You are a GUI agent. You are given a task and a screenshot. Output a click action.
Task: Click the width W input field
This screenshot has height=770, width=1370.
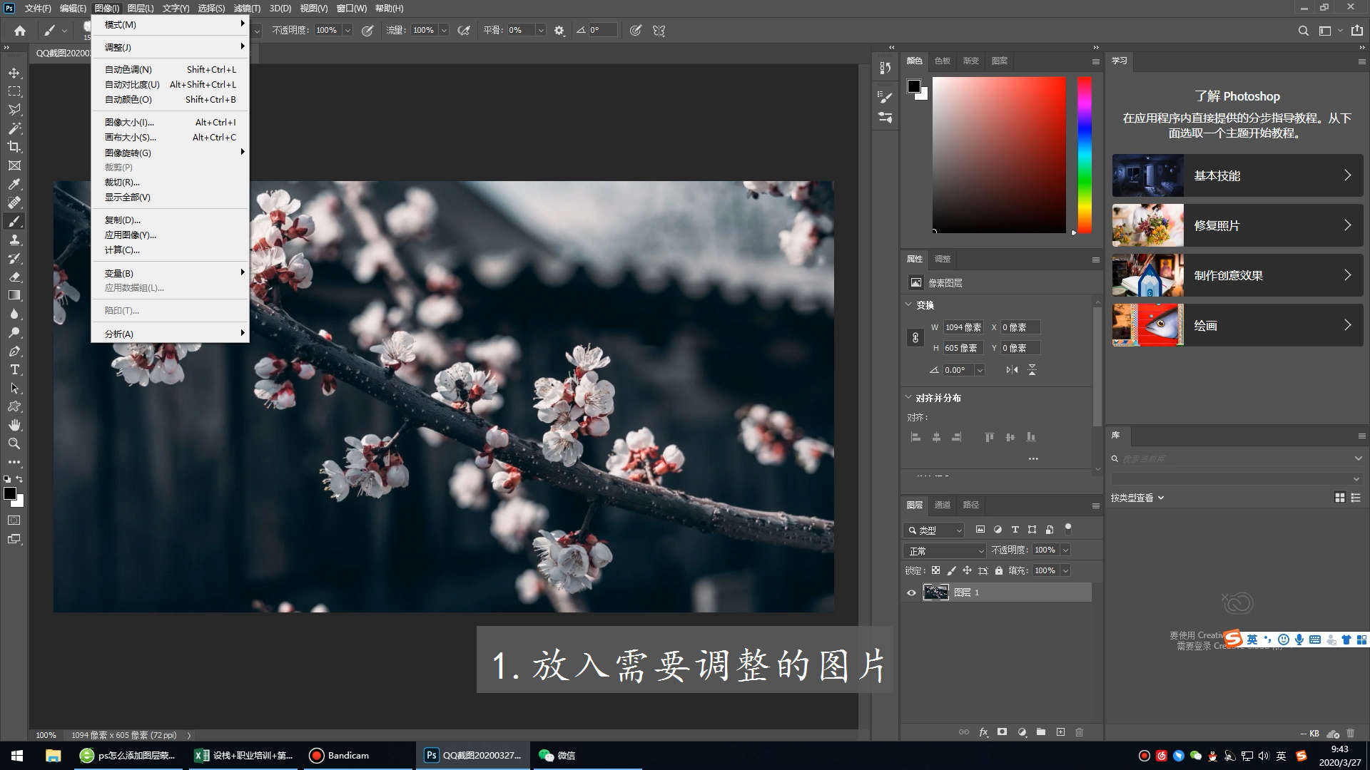[x=963, y=327]
